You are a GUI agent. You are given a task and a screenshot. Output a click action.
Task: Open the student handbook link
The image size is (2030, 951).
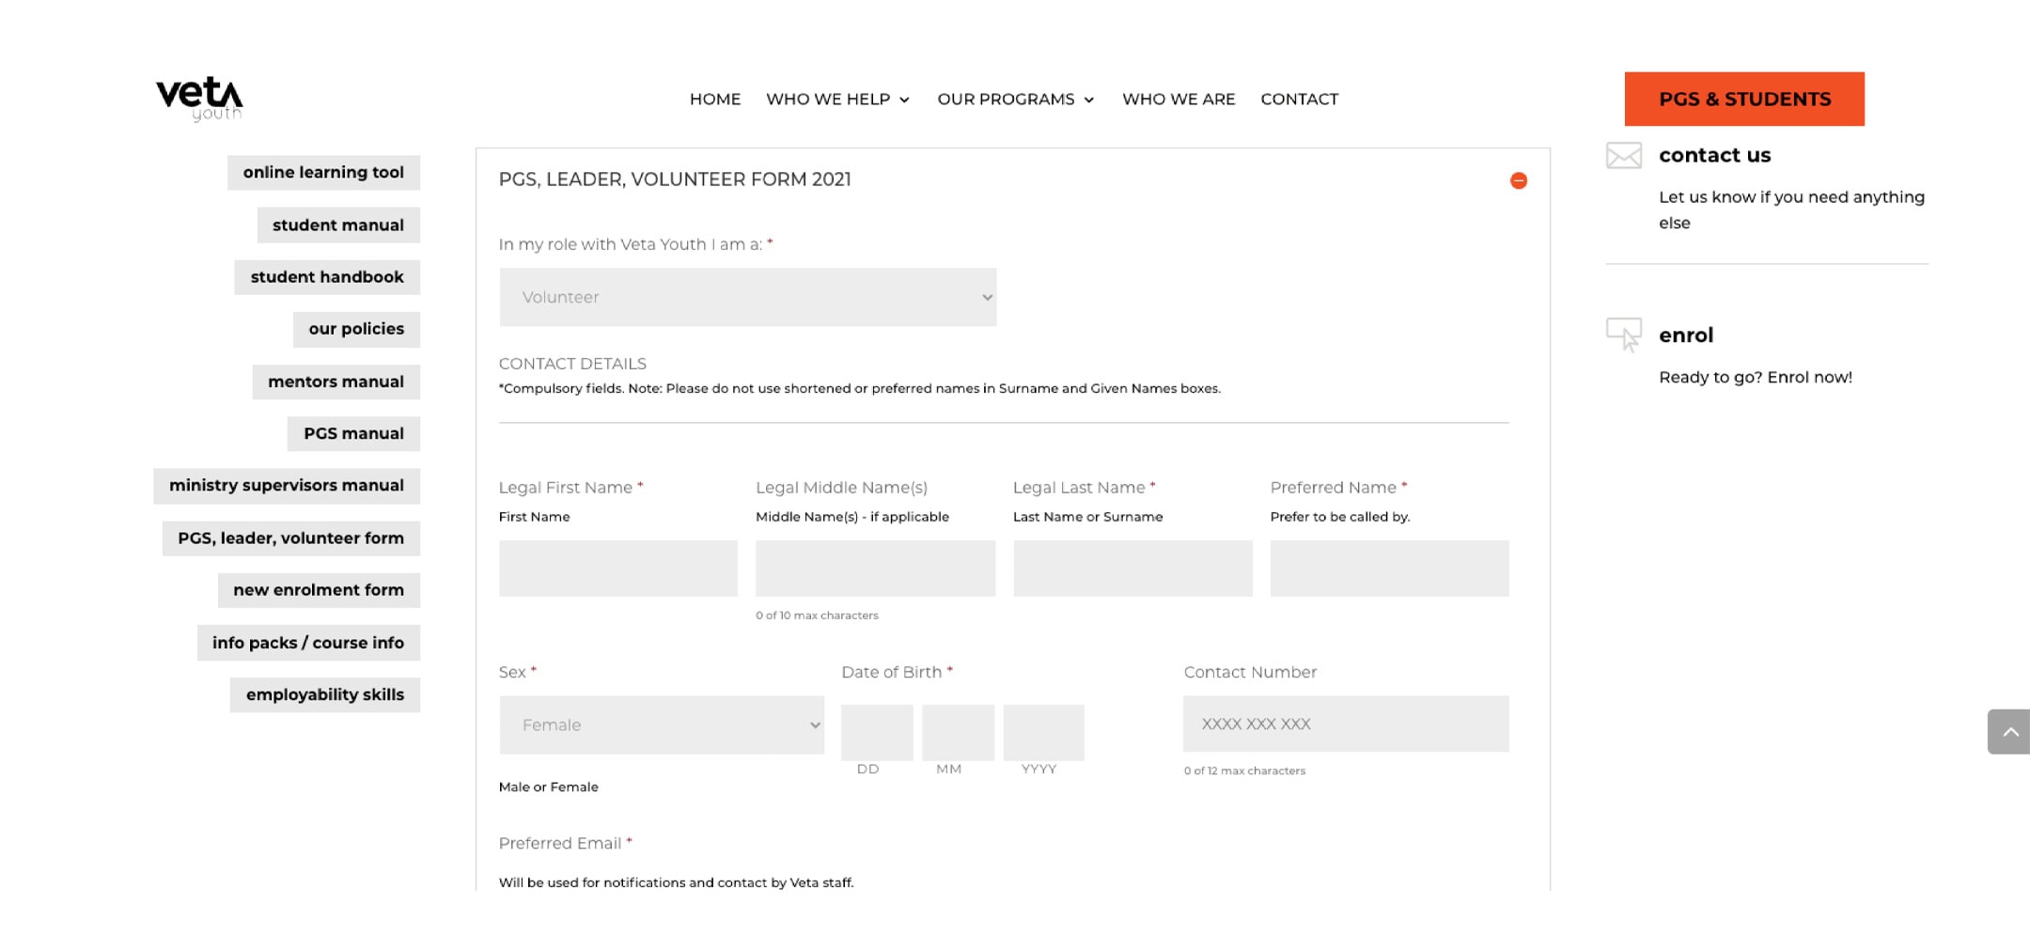(327, 277)
